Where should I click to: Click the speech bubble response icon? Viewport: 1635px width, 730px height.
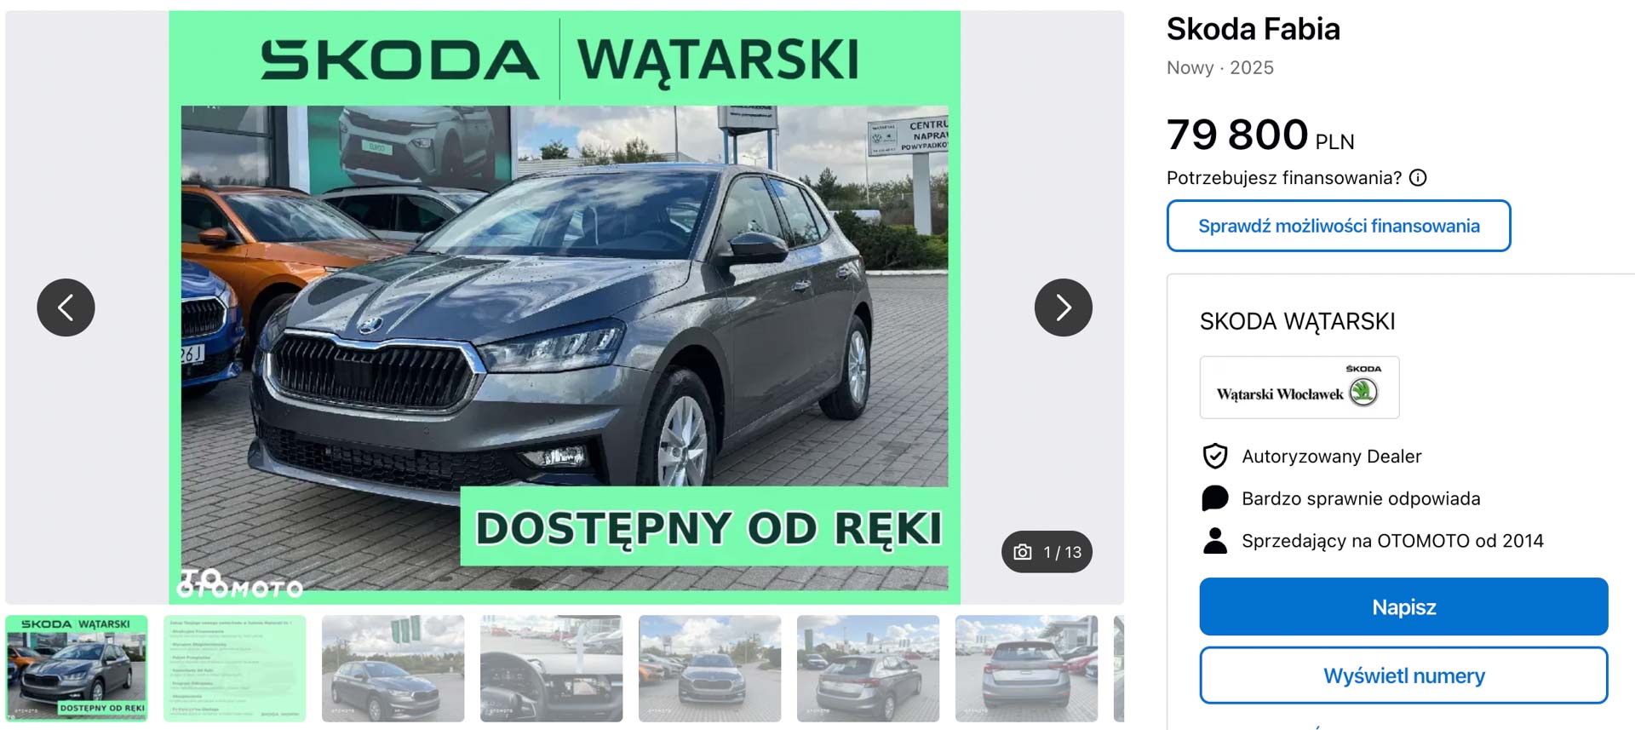(x=1214, y=498)
